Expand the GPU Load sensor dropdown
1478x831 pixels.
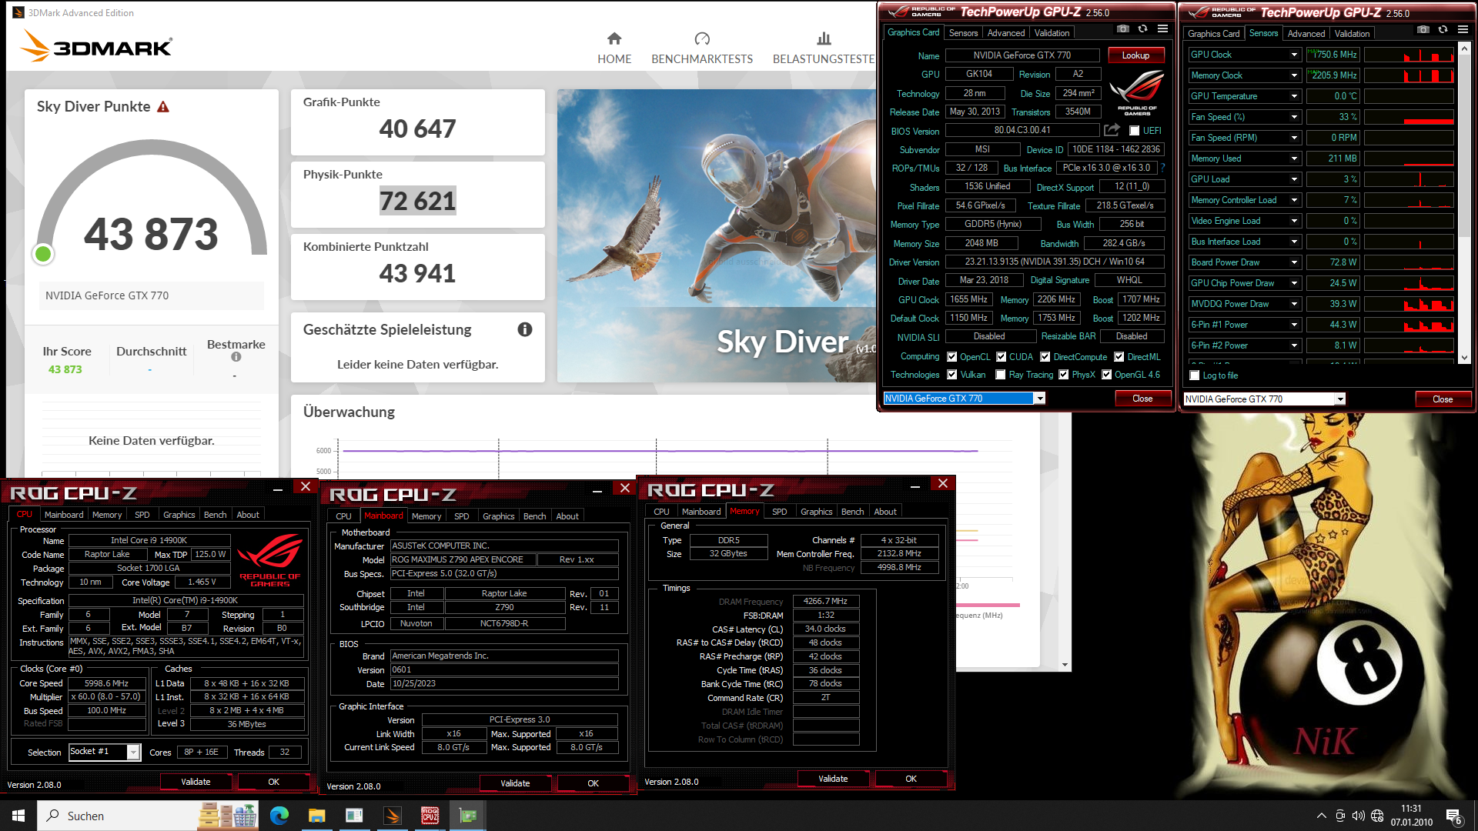pos(1294,179)
